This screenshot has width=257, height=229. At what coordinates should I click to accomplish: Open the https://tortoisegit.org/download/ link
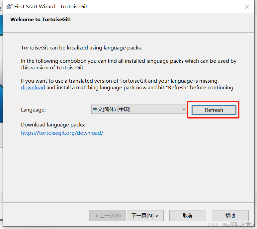62,133
